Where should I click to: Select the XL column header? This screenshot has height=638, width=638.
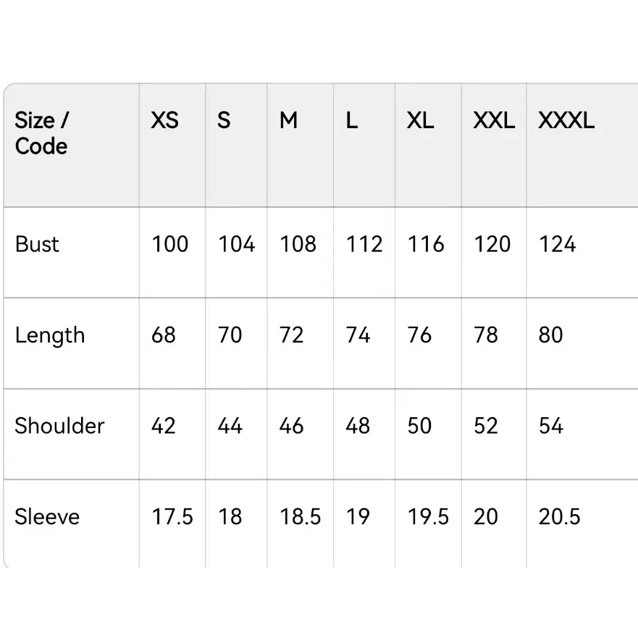420,120
